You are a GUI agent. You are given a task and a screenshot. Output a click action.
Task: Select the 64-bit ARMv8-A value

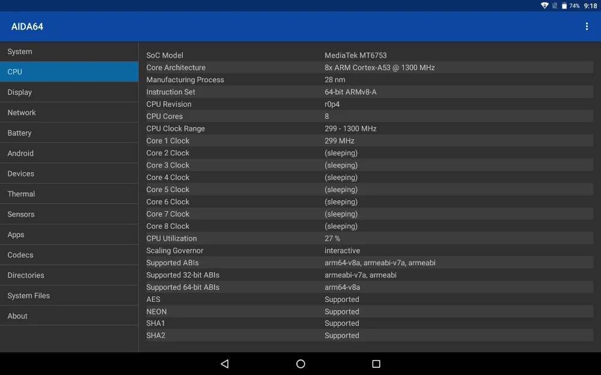coord(350,92)
